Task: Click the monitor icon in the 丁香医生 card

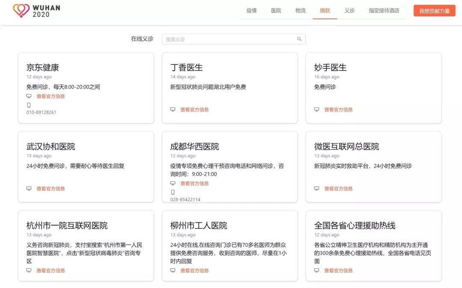Action: point(173,109)
